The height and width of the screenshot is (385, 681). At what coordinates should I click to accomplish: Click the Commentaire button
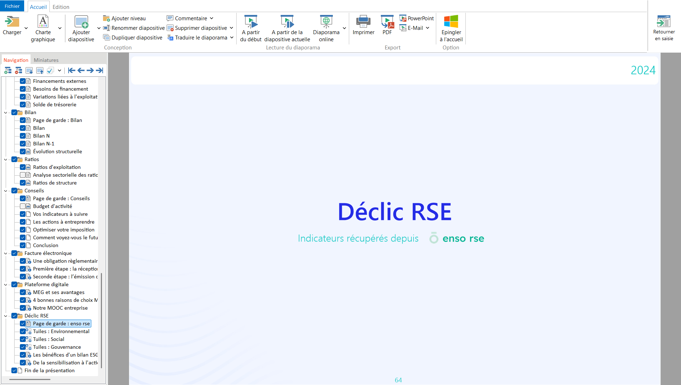click(187, 18)
